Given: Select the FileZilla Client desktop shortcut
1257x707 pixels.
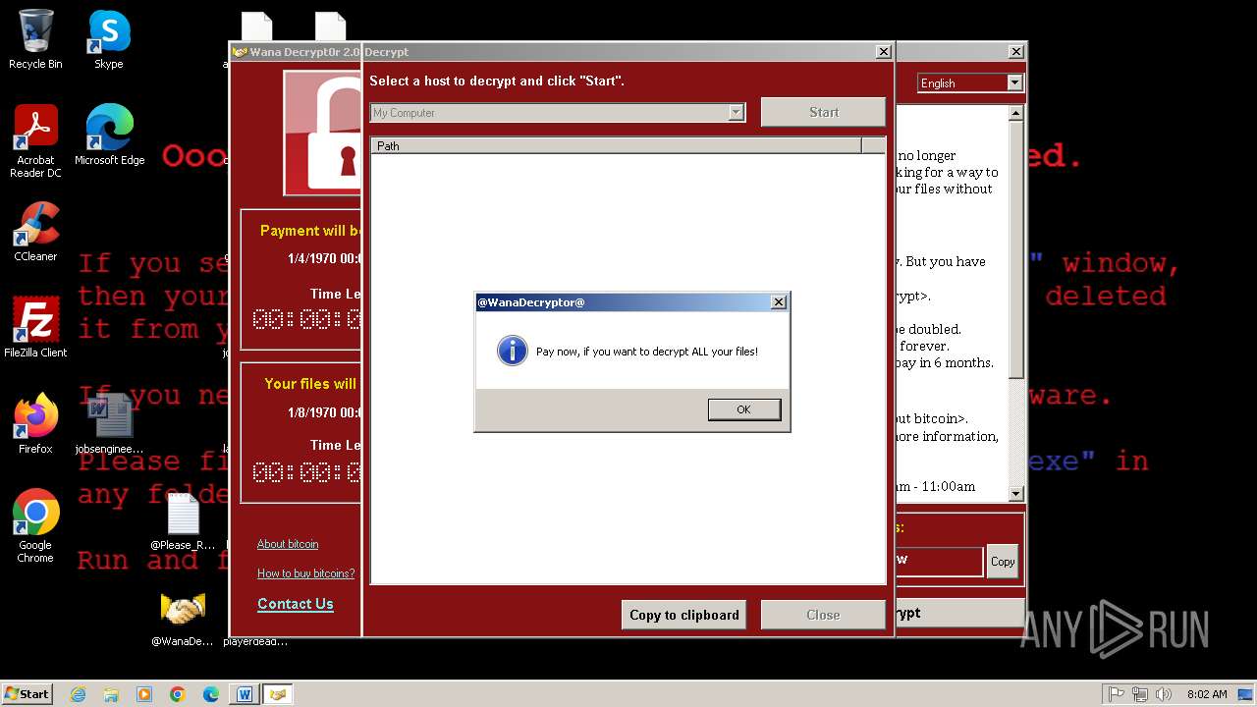Looking at the screenshot, I should 35,329.
